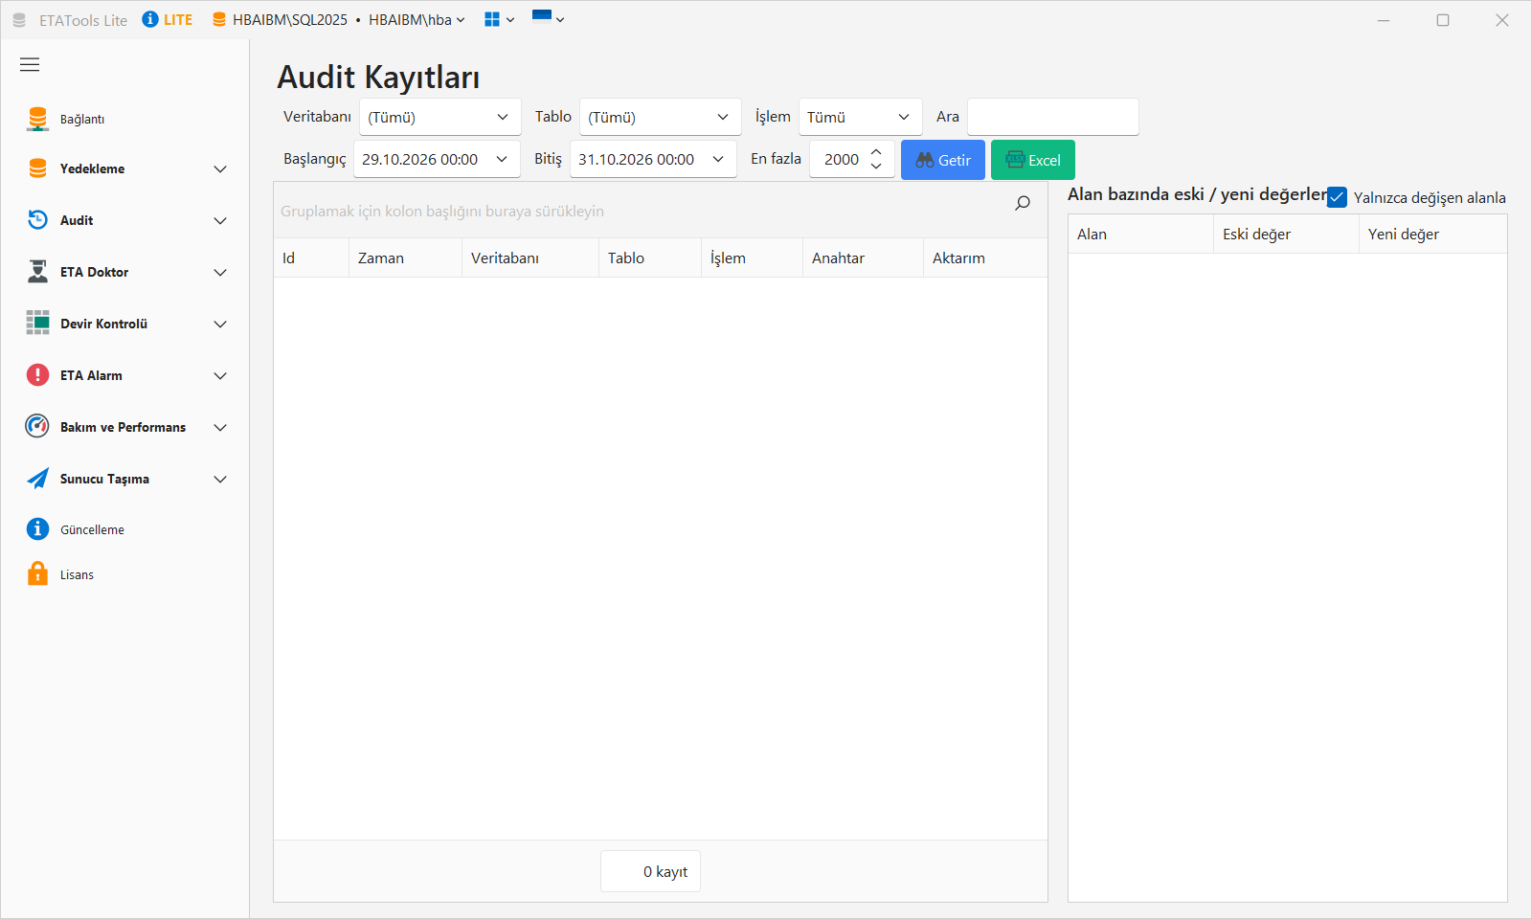Screen dimensions: 1532x919
Task: Expand the Audit menu chevron
Action: point(220,221)
